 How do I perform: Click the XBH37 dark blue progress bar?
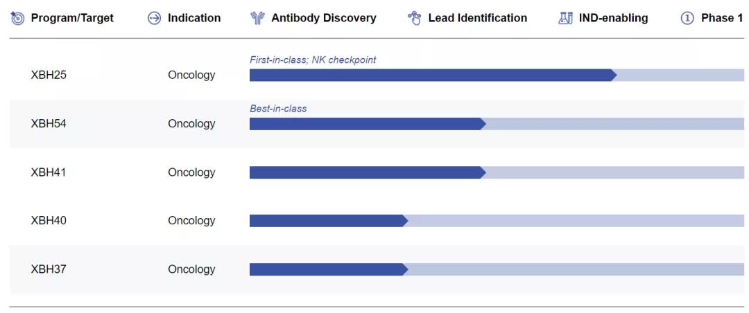point(327,269)
